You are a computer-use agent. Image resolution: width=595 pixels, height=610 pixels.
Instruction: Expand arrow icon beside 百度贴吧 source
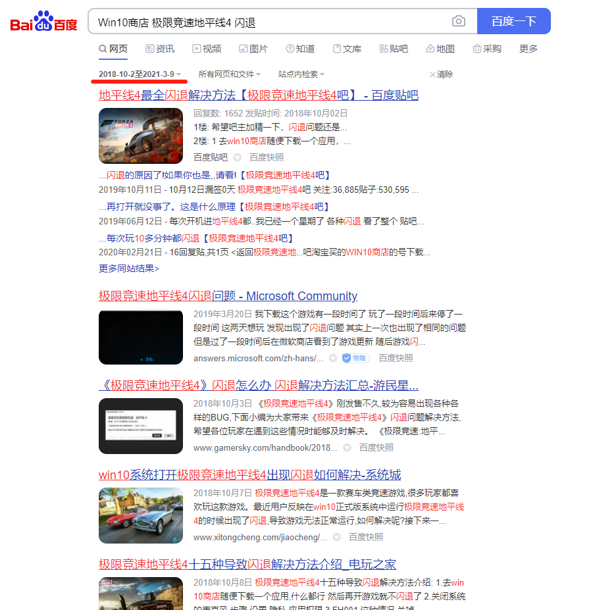coord(237,157)
